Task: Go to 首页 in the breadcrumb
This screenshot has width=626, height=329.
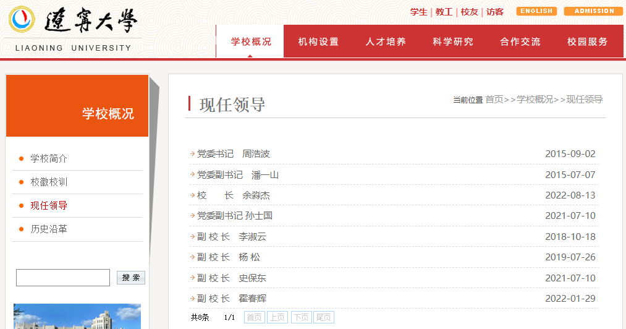Action: pos(494,99)
